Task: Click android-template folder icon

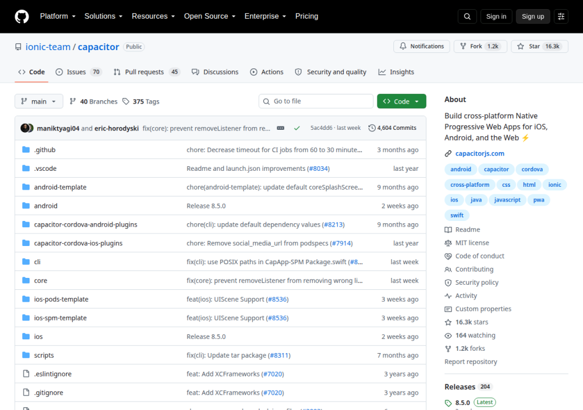Action: coord(26,187)
